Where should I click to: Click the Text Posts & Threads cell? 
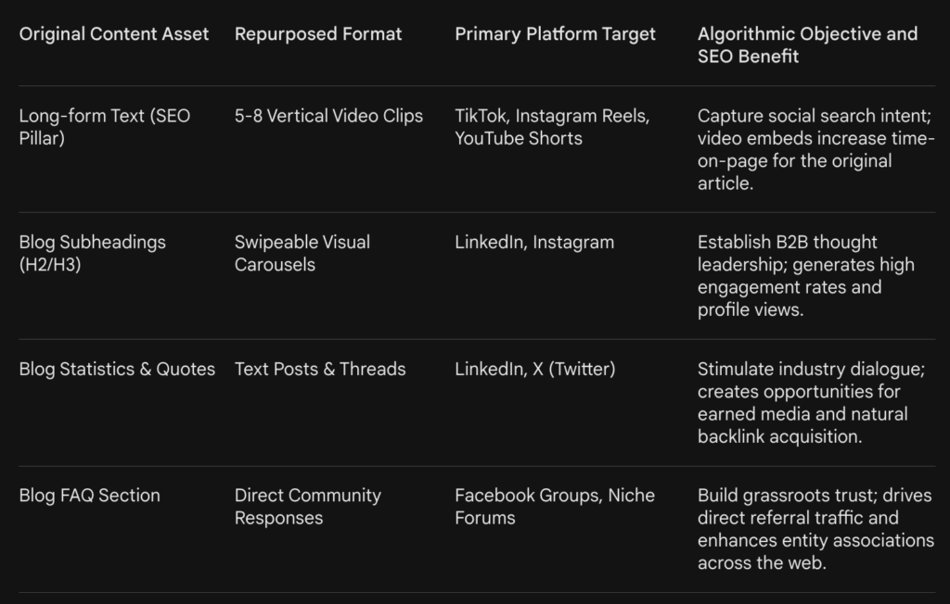[319, 369]
